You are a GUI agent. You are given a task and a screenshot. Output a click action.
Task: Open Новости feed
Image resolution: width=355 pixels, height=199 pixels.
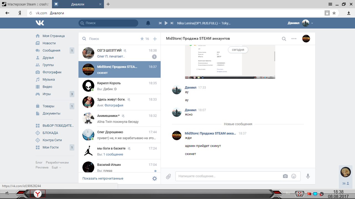(49, 43)
